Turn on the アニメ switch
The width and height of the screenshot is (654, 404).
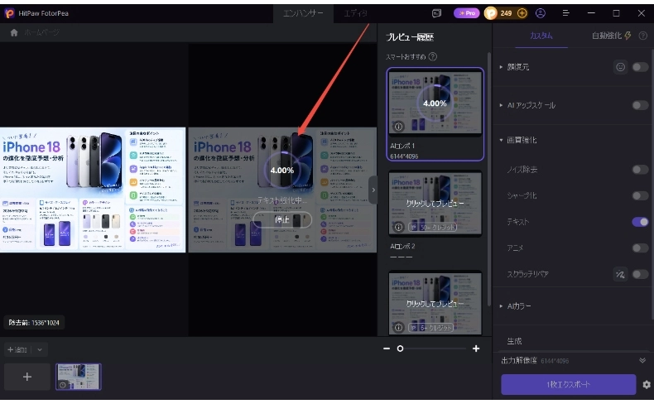click(x=640, y=248)
